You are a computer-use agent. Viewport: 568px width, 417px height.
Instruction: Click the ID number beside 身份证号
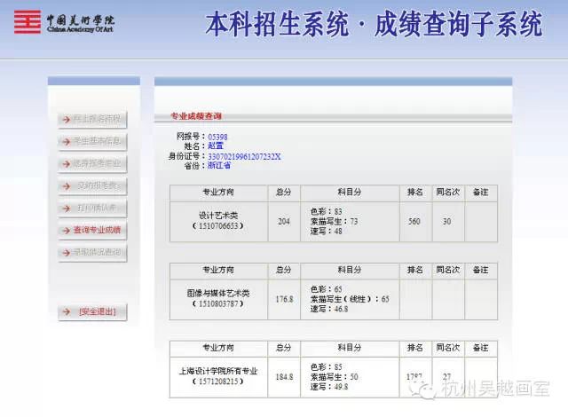click(x=244, y=156)
